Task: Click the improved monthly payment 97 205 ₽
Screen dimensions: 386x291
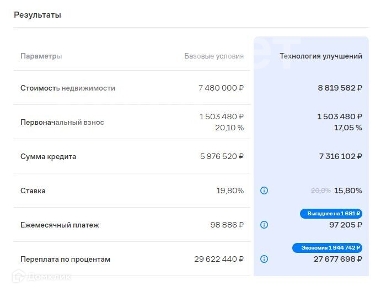Action: pos(346,225)
